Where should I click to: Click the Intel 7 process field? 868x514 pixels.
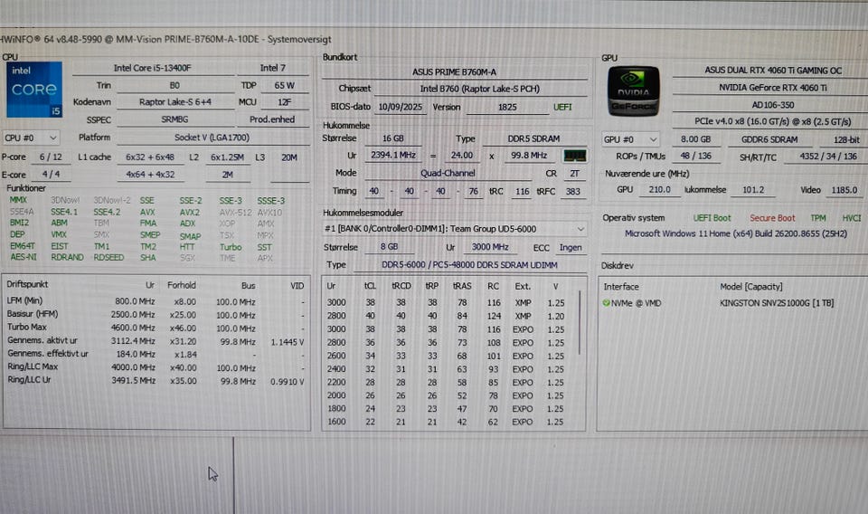(273, 68)
